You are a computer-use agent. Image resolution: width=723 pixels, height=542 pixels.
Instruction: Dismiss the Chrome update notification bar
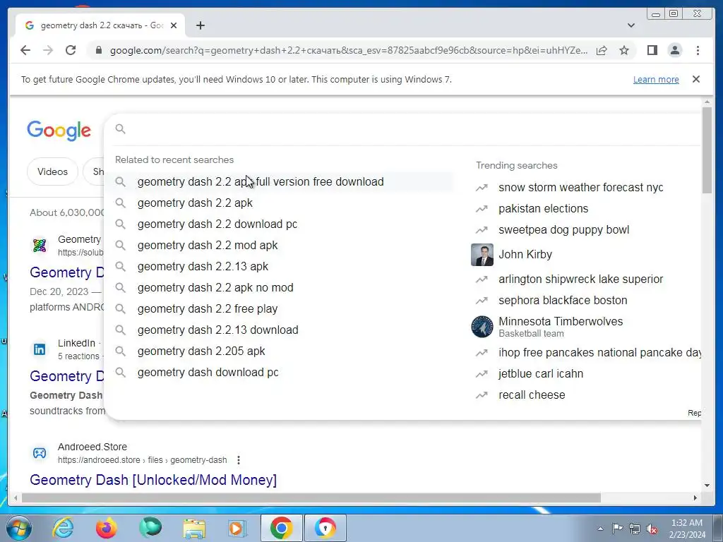(696, 79)
